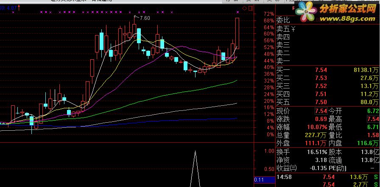Click the 股本 value 13.8亿
Viewport: 380px width, 187px height.
pos(369,152)
